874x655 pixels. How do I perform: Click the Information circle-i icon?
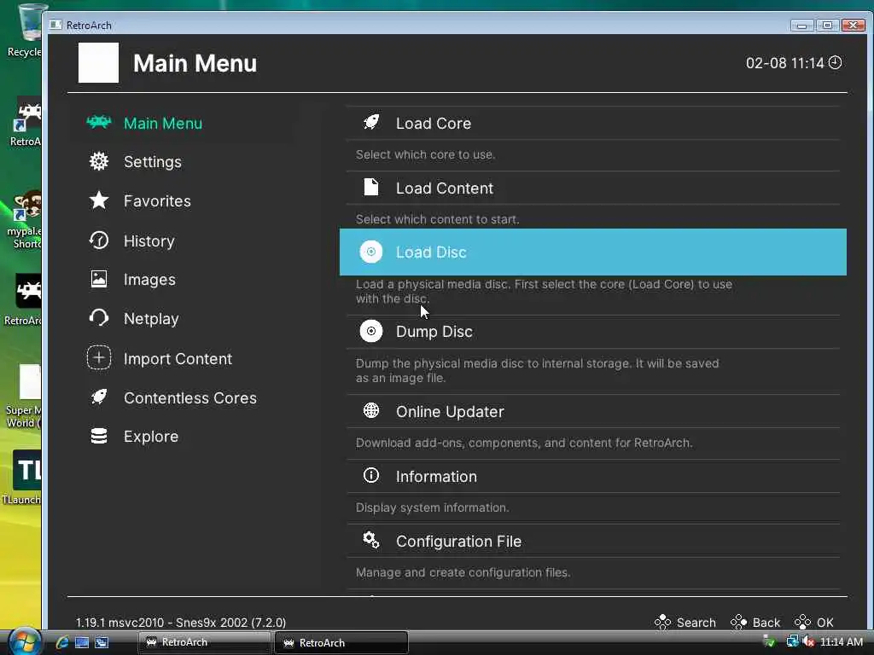pyautogui.click(x=371, y=476)
